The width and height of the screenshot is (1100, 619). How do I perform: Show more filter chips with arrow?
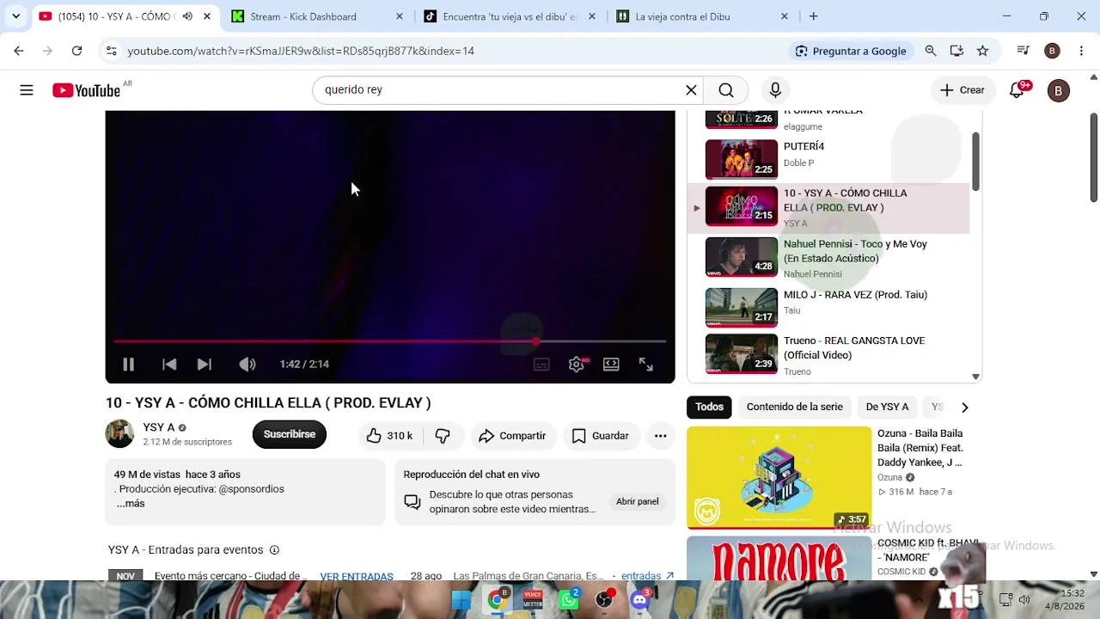coord(964,408)
